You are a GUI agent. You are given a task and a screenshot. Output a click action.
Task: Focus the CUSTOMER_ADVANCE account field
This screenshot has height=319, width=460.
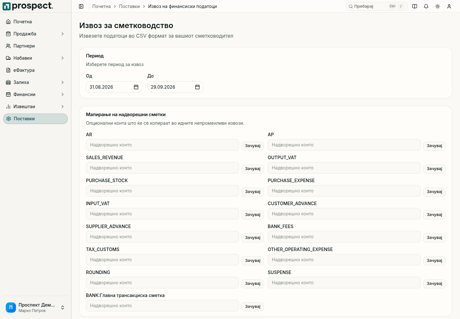(x=344, y=214)
